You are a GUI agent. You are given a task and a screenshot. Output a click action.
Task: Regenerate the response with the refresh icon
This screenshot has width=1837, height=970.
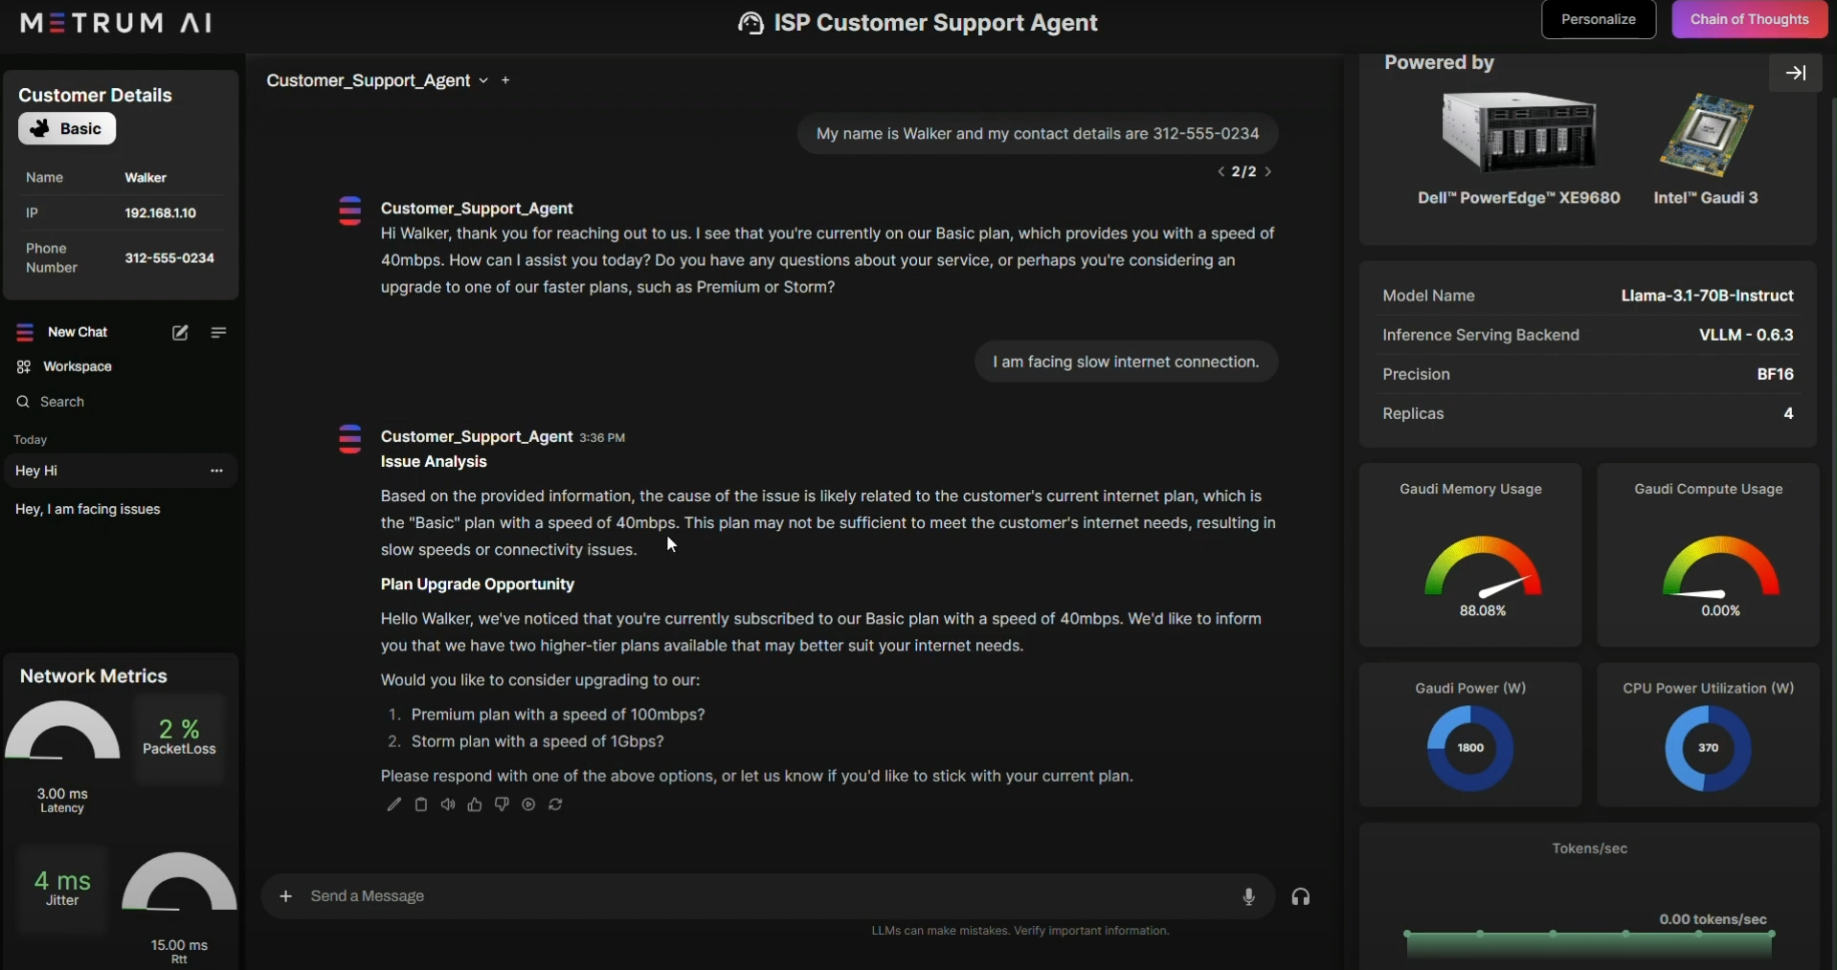pos(556,805)
